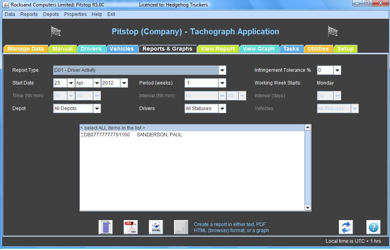Minimize the Pitstop window
The height and width of the screenshot is (250, 390).
coord(357,3)
